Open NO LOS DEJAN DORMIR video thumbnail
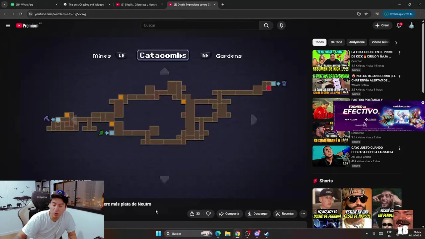Screen dimensions: 425x239 (331, 85)
